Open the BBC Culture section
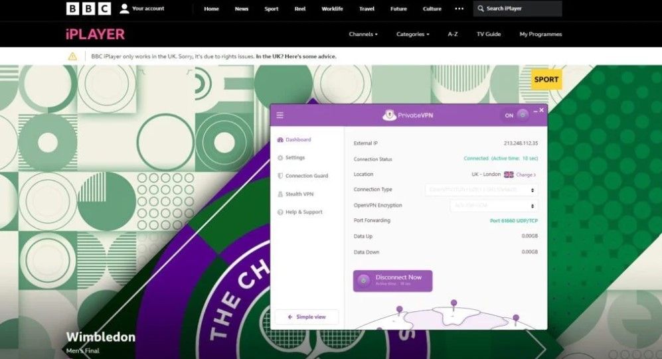 point(432,9)
